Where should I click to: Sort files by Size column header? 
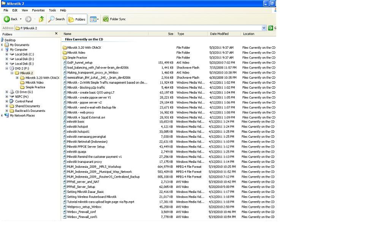coord(161,34)
